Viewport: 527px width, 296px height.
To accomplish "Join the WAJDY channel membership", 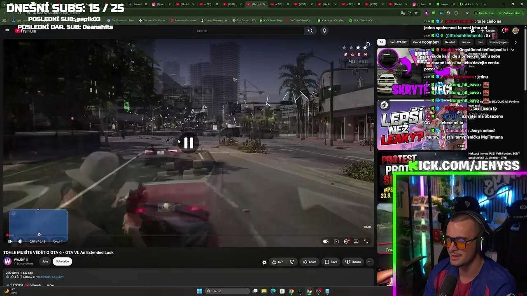I will click(x=45, y=261).
